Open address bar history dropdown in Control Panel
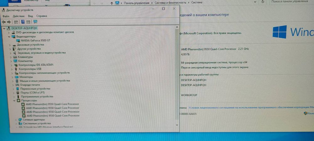 click(255, 2)
